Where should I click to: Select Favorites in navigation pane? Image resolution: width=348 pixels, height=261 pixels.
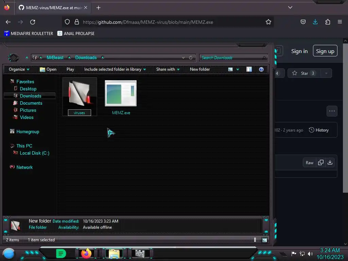tap(25, 82)
